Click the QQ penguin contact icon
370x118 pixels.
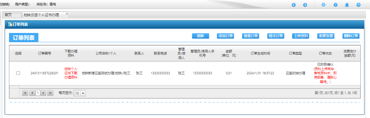(347, 5)
